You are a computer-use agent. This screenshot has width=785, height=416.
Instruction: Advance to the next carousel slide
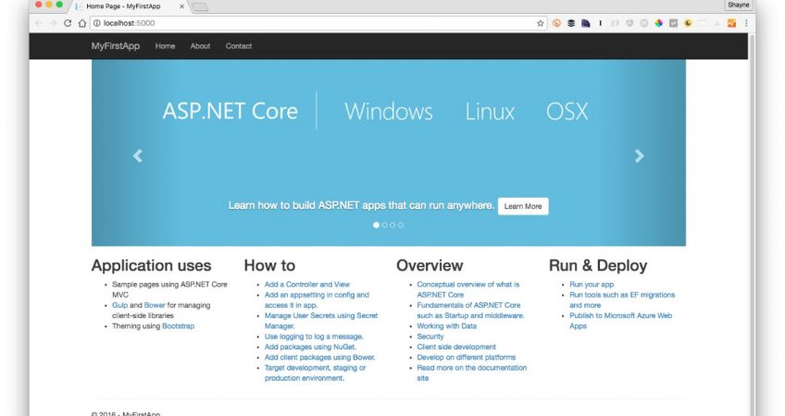coord(640,156)
